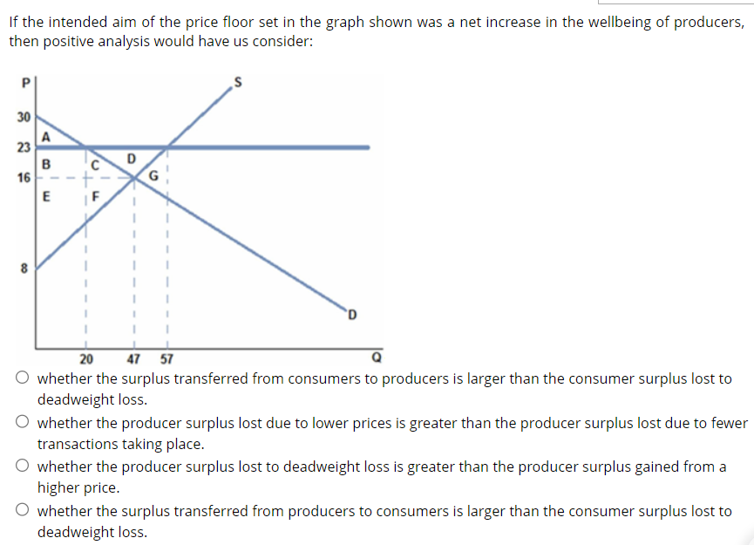The image size is (754, 545).
Task: Click the quantity value 57 on the horizontal axis
Action: [167, 358]
